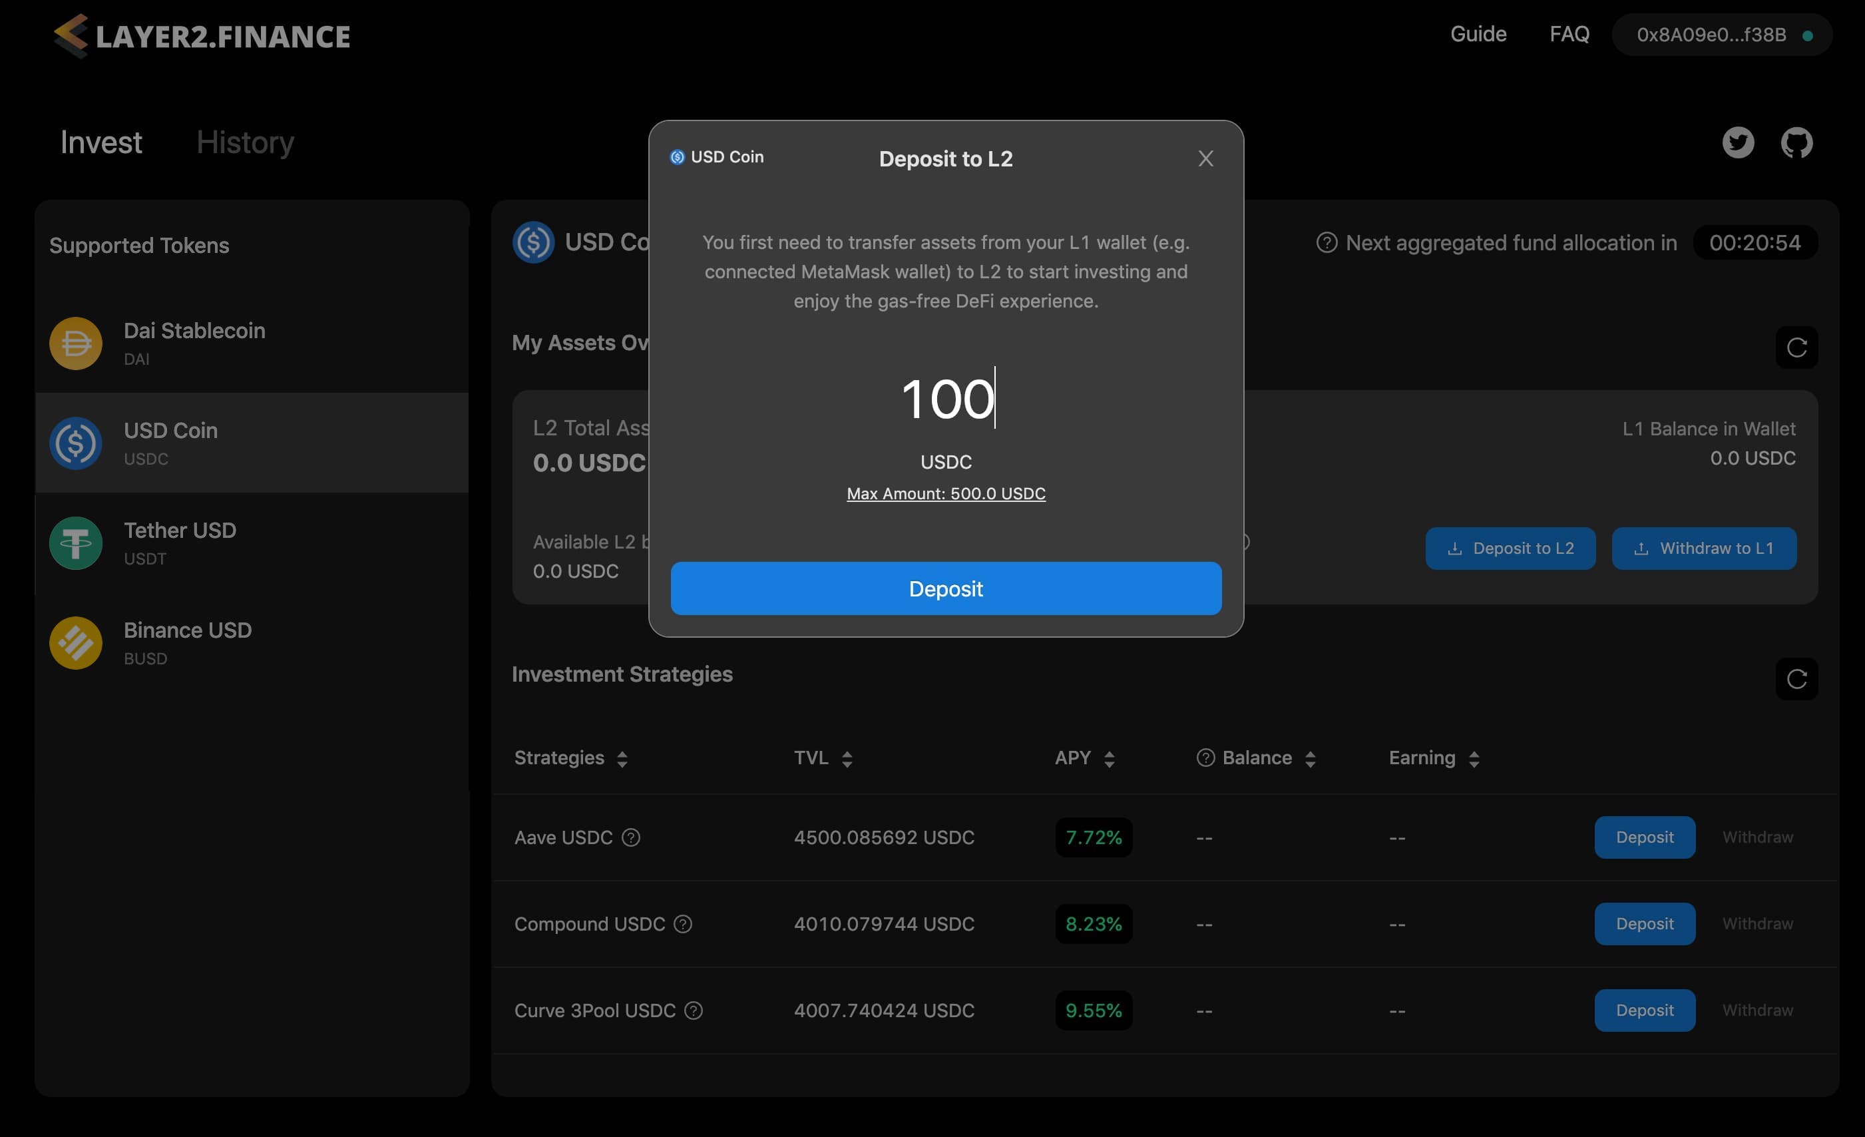The height and width of the screenshot is (1137, 1865).
Task: Select Tether USD token row
Action: tap(252, 543)
